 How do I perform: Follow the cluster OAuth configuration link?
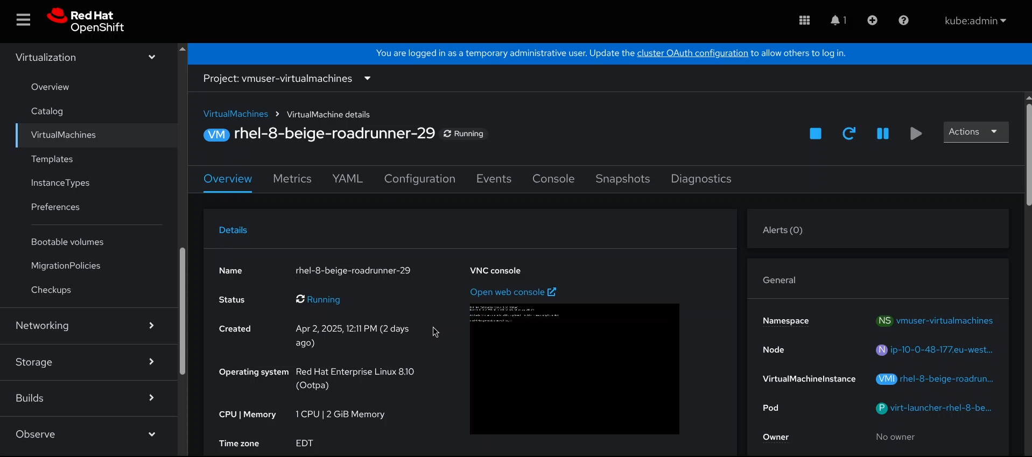click(x=692, y=53)
